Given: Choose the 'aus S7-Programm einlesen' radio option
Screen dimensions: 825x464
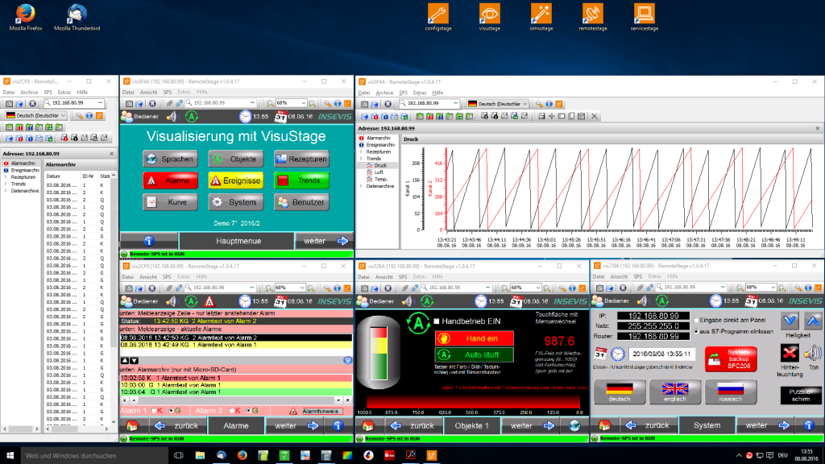Looking at the screenshot, I should (696, 331).
